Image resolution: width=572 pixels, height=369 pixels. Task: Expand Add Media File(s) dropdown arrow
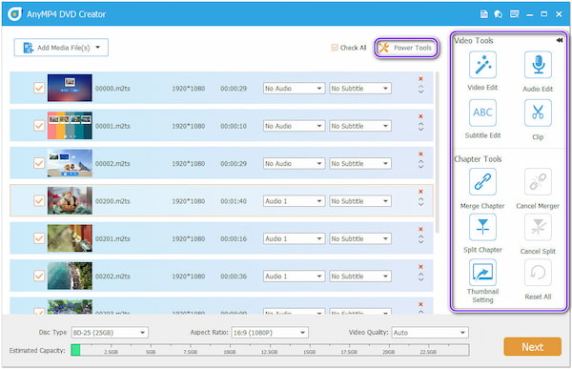98,48
